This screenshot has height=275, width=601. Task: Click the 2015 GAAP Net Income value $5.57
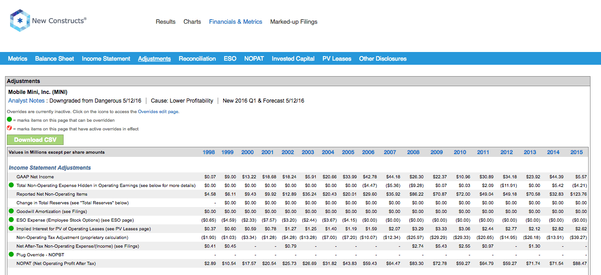[x=580, y=177]
